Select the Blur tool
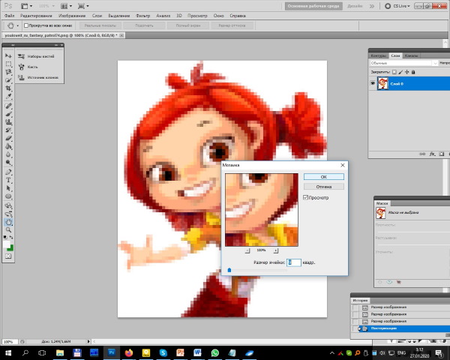 pyautogui.click(x=8, y=154)
